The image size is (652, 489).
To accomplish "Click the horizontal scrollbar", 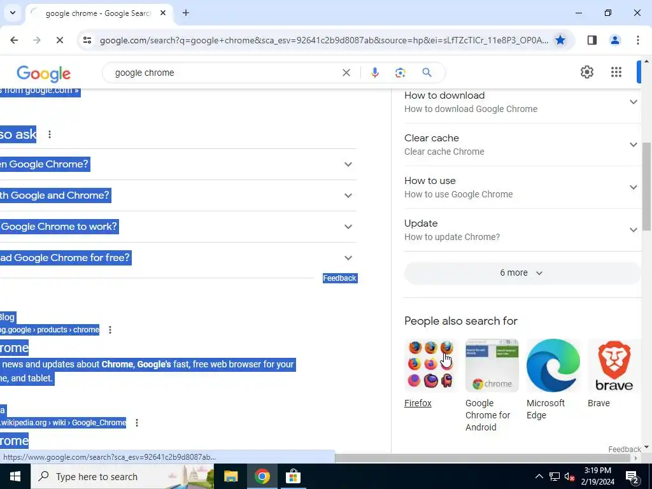I will click(483, 458).
